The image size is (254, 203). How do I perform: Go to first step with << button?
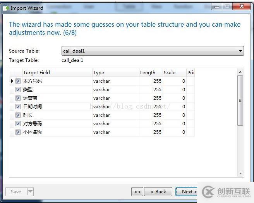point(137,192)
